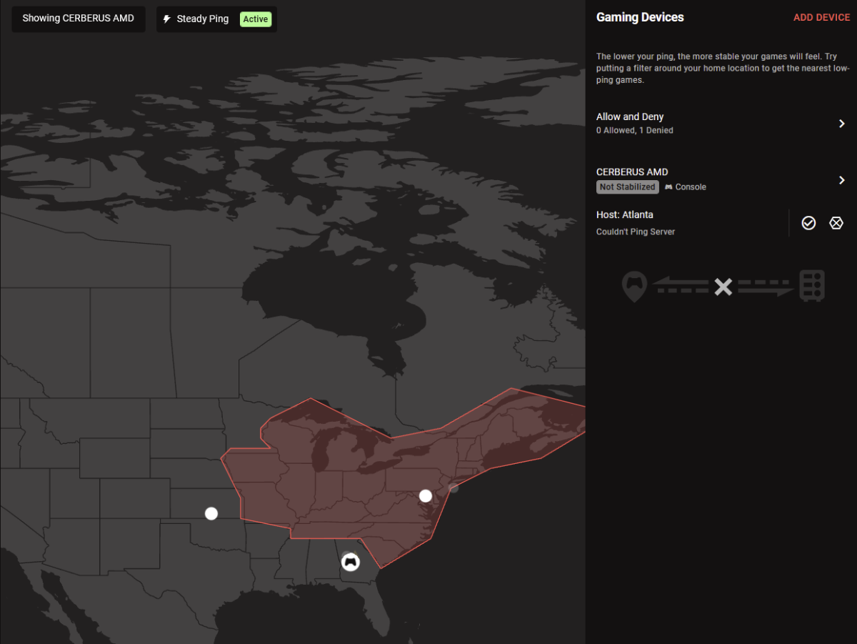The image size is (857, 644).
Task: Click the failed ping connection X graphic
Action: [x=723, y=287]
